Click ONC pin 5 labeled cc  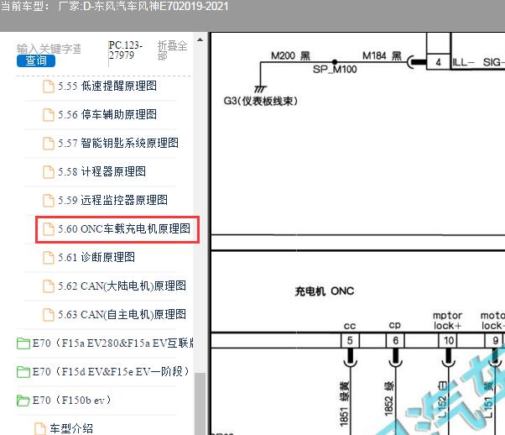[350, 340]
